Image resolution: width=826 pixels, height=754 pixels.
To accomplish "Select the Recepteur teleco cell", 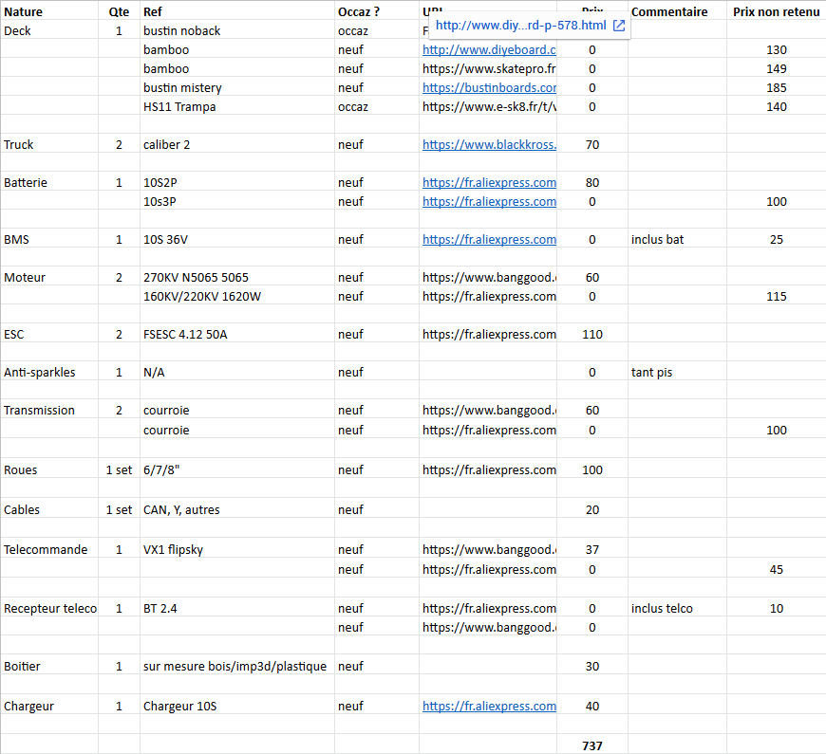I will 49,608.
